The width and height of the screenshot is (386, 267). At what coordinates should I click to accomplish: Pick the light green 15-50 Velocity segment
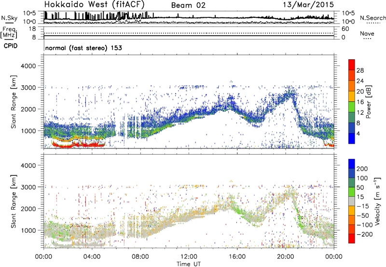(352, 192)
